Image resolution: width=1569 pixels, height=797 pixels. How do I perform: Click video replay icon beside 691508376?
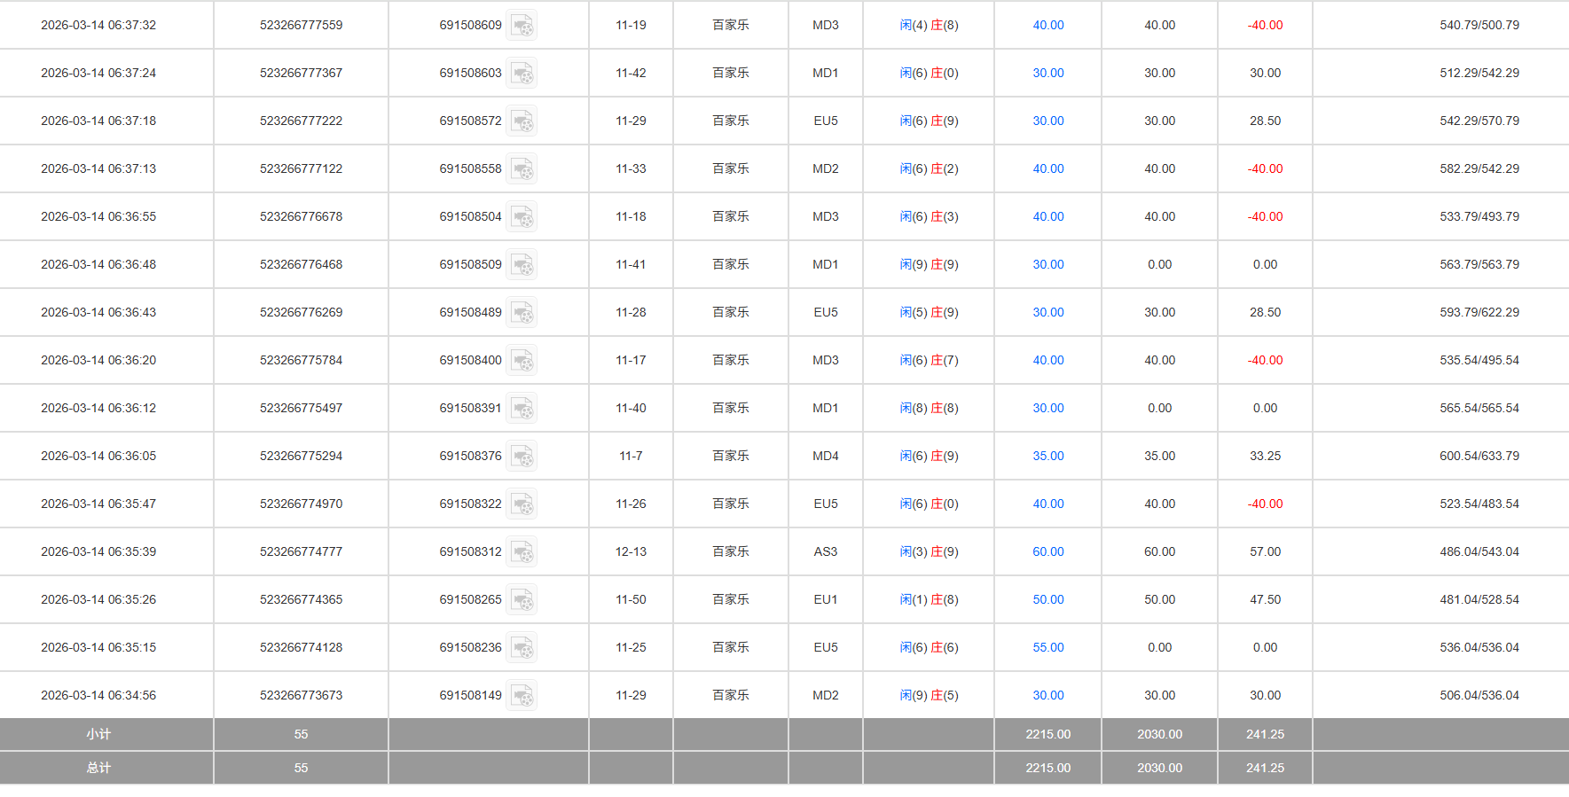(x=522, y=457)
